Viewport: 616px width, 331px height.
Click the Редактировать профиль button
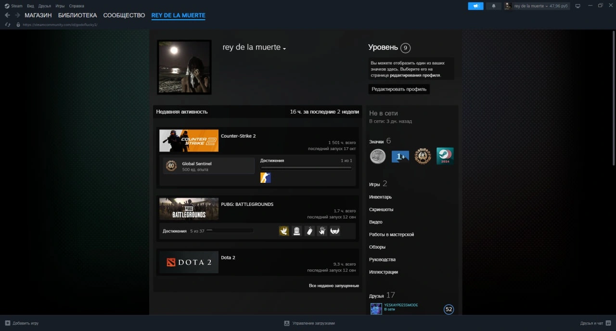[x=399, y=89]
